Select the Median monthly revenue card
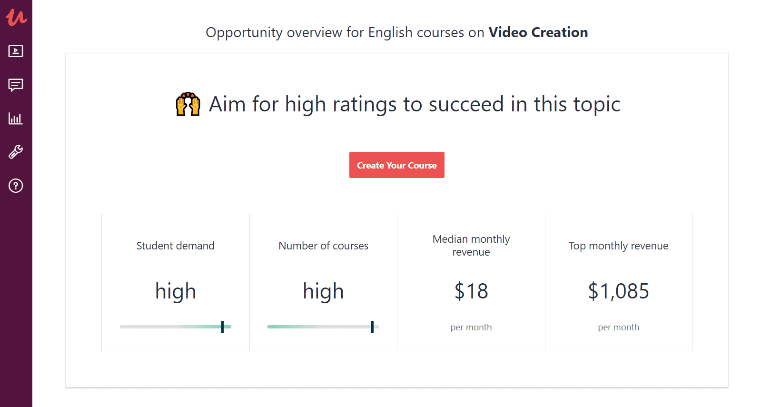761x407 pixels. coord(471,282)
